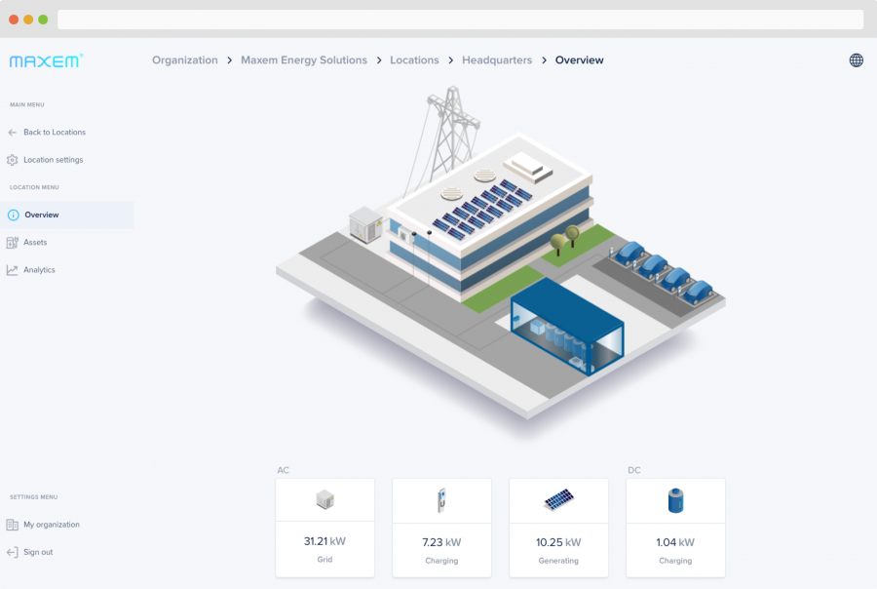This screenshot has width=877, height=589.
Task: Click the back arrow next to Back to Locations
Action: pyautogui.click(x=12, y=132)
